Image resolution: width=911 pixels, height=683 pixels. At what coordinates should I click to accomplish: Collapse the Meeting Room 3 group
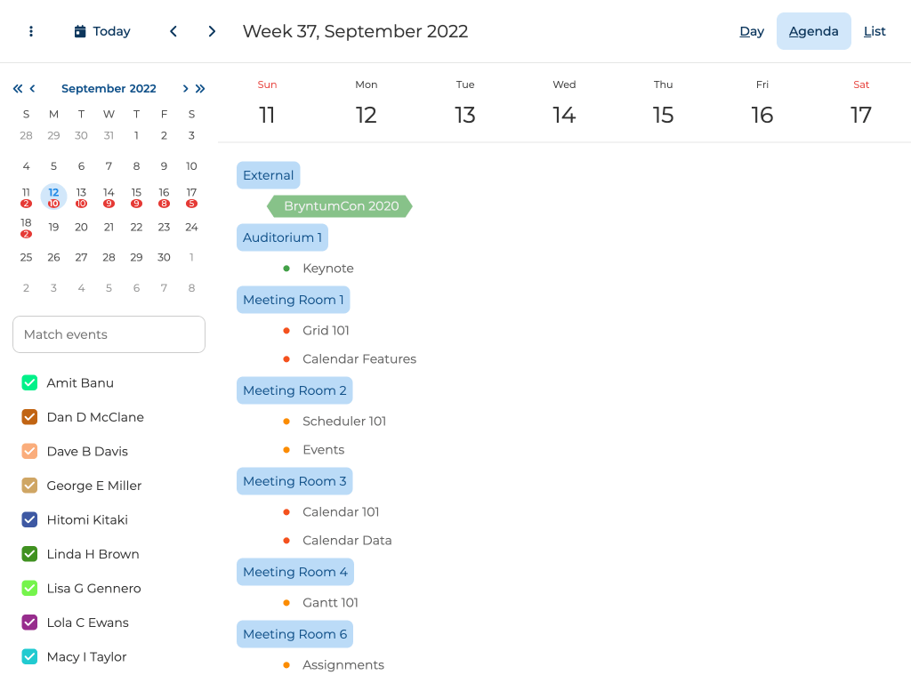[x=294, y=481]
